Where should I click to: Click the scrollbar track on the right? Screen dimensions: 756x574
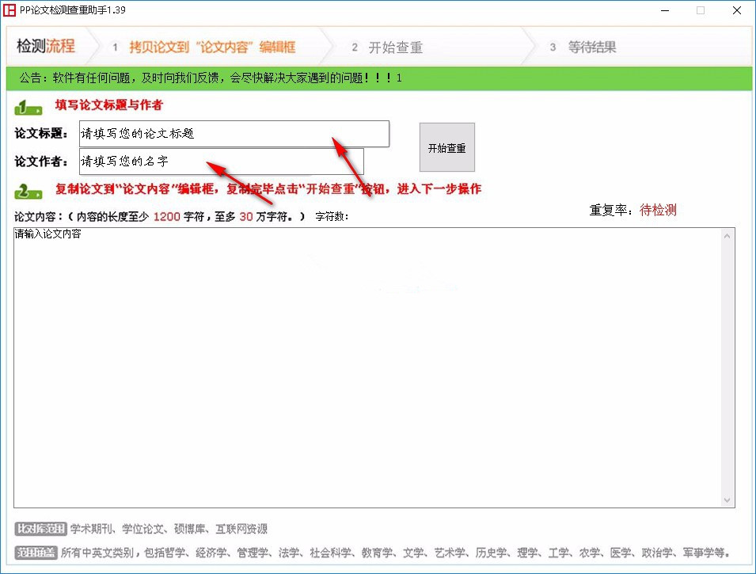point(728,364)
